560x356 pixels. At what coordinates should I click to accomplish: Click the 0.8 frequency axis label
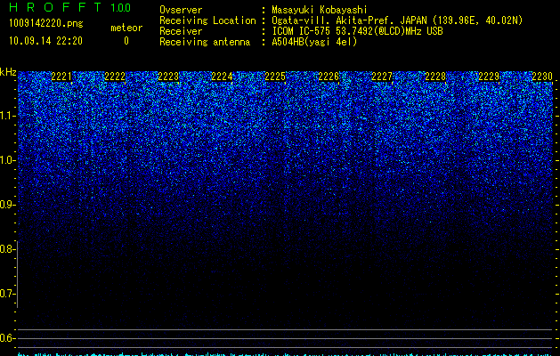tap(8, 249)
